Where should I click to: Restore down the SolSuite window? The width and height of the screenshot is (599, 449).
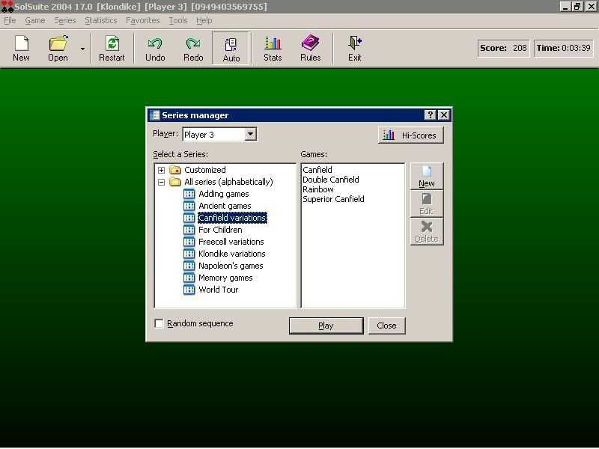pos(577,7)
